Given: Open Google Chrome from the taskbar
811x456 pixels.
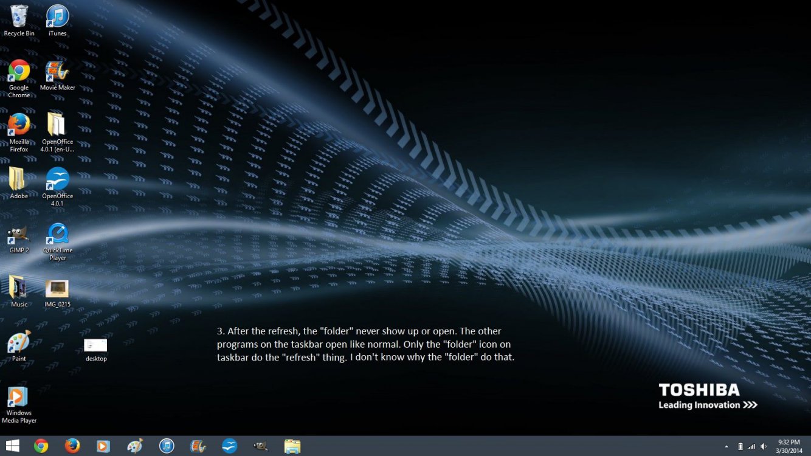Looking at the screenshot, I should point(41,446).
